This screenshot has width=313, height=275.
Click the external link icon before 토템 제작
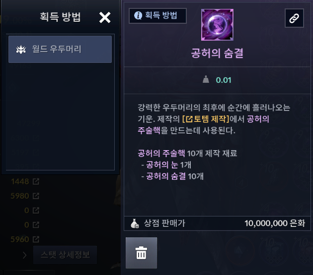(x=189, y=119)
